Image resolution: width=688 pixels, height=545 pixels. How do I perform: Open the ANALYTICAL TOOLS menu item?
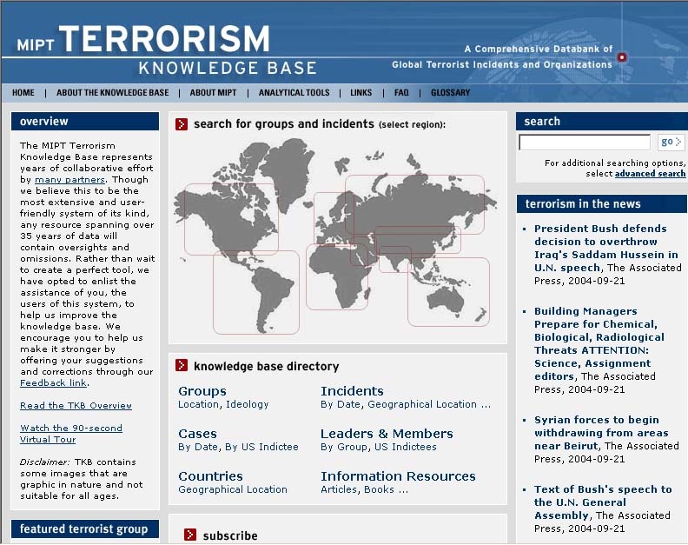click(x=294, y=93)
